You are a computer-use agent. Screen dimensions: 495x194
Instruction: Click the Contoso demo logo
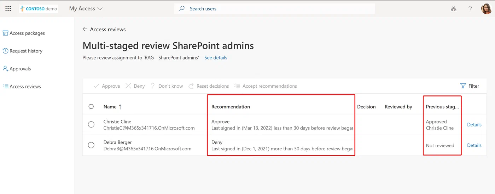point(39,9)
